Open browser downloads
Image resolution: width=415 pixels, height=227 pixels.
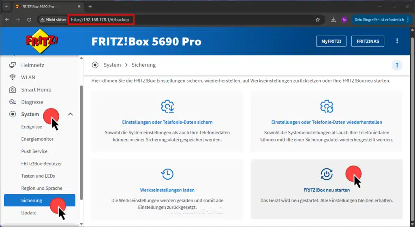click(333, 19)
